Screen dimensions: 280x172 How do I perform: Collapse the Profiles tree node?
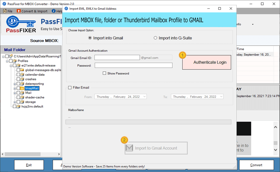[7, 61]
